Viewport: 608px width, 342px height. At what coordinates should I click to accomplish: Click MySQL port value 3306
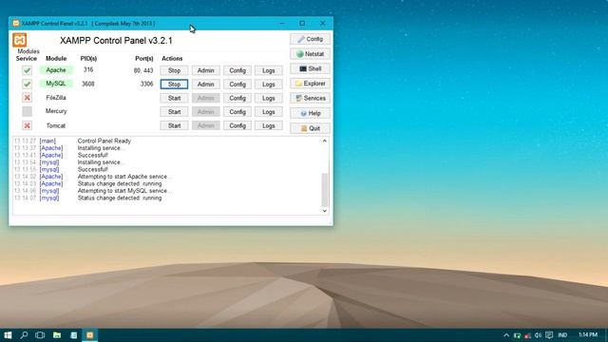pyautogui.click(x=146, y=84)
